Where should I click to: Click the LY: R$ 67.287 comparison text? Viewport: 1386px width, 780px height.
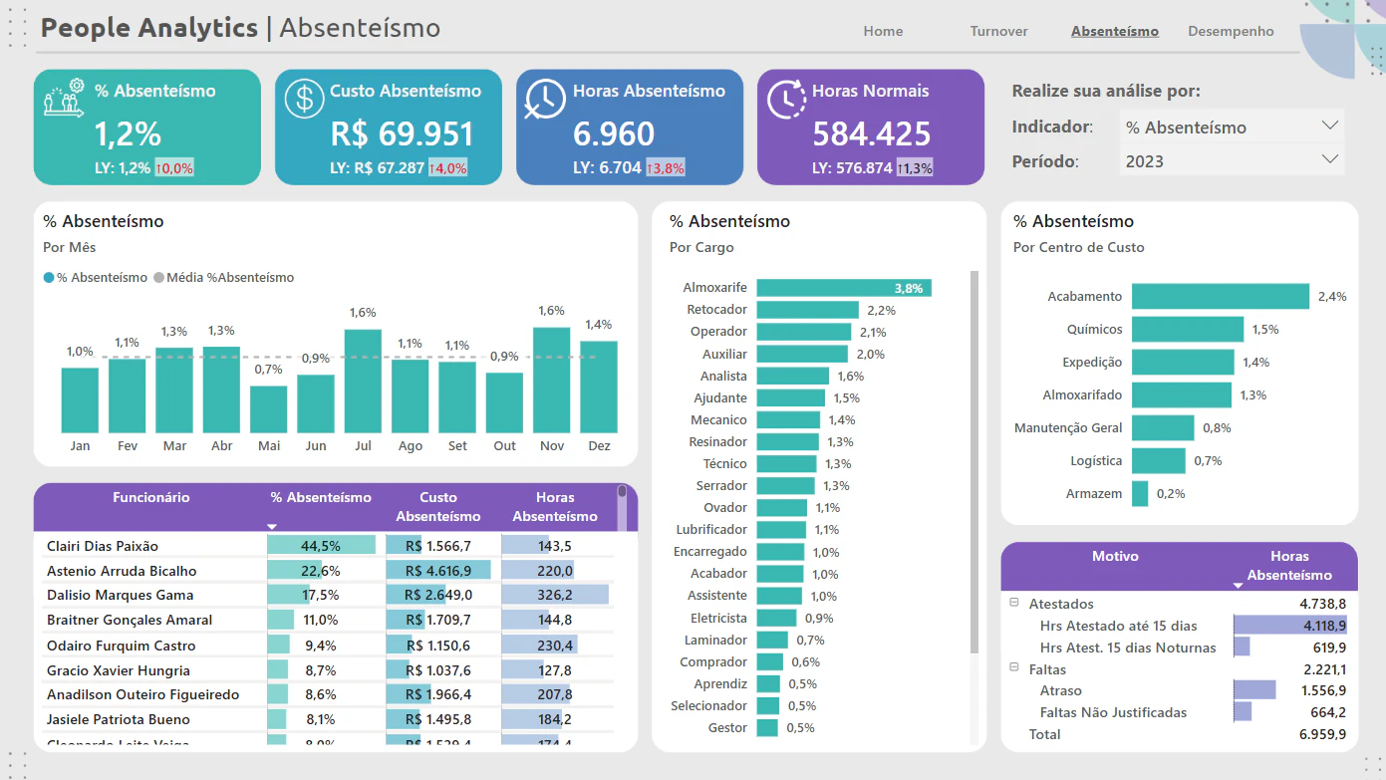(378, 168)
